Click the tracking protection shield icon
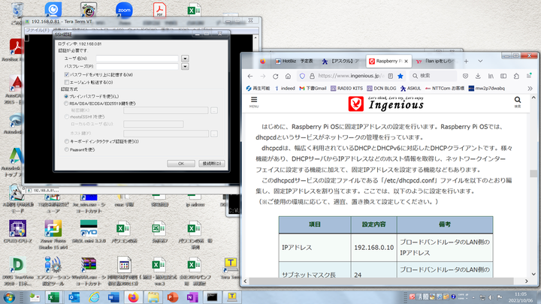The width and height of the screenshot is (541, 304). pos(302,76)
